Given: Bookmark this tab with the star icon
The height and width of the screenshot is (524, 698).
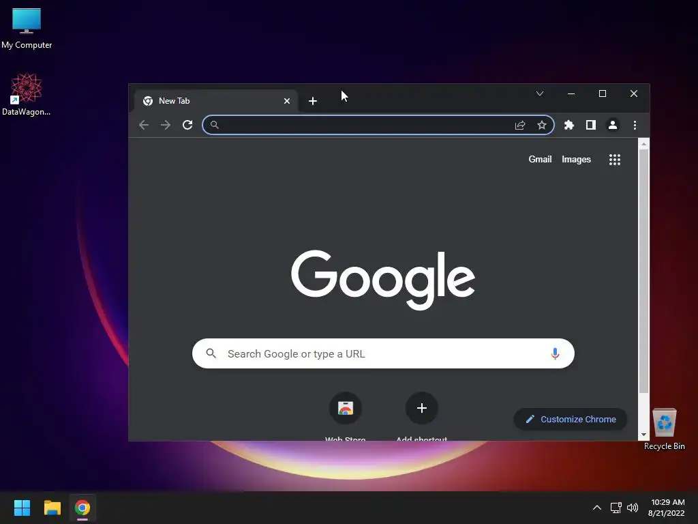Looking at the screenshot, I should click(x=541, y=126).
